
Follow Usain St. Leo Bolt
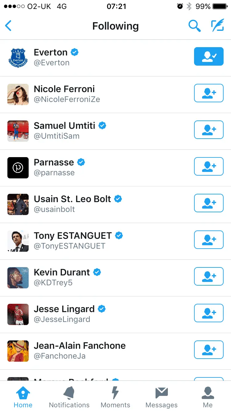click(x=209, y=203)
